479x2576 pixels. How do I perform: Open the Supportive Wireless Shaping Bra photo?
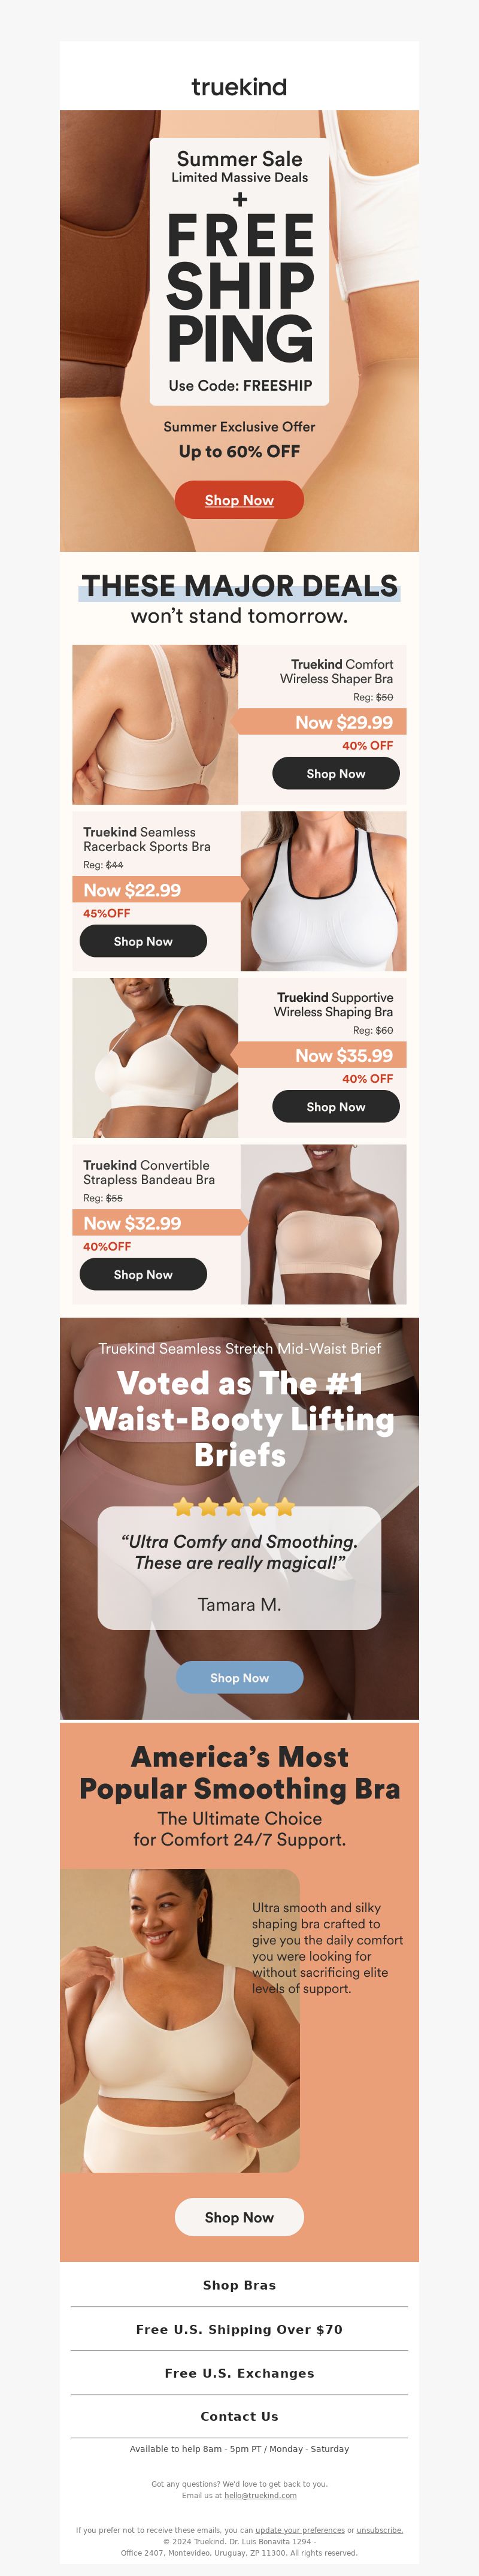click(155, 1057)
